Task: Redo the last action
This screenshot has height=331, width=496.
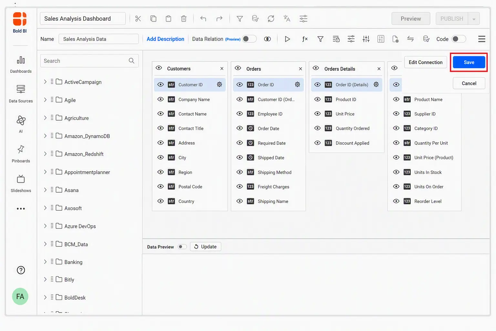Action: click(219, 19)
